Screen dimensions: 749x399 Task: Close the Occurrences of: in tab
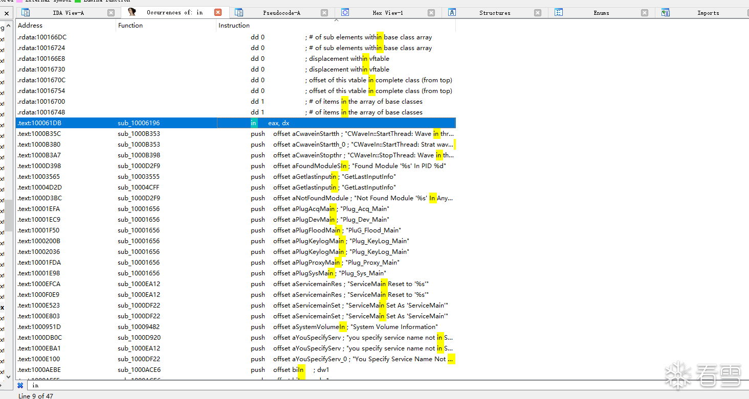[x=218, y=13]
